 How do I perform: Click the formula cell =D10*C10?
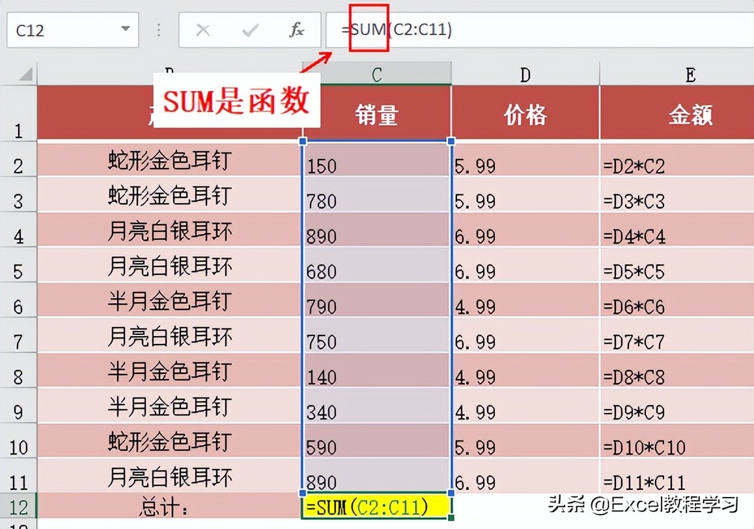[x=677, y=441]
